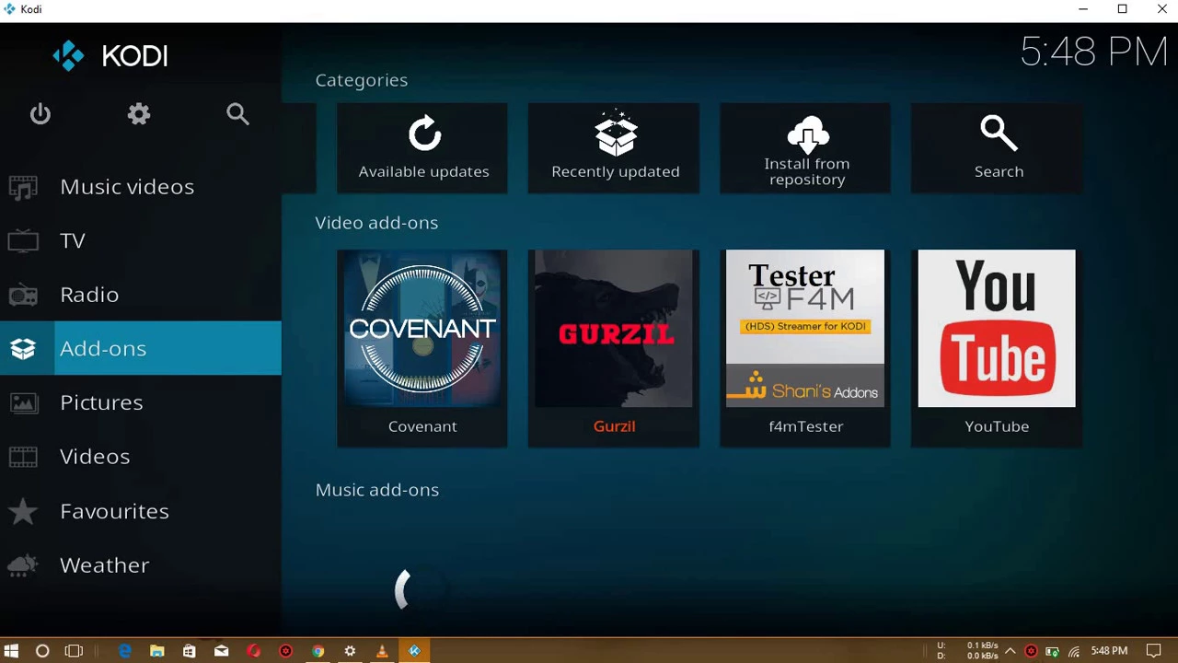Open Music videos menu item

coord(141,187)
